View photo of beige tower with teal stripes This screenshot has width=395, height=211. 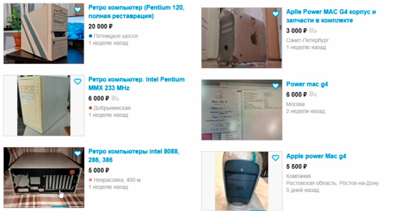tap(44, 34)
